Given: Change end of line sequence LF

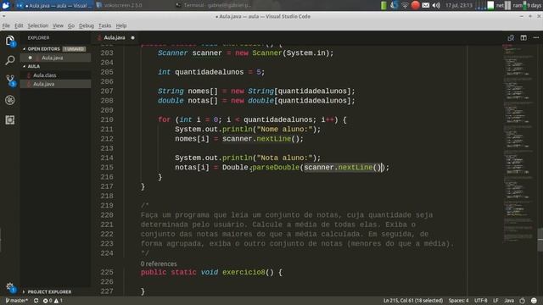Looking at the screenshot, I should click(495, 301).
